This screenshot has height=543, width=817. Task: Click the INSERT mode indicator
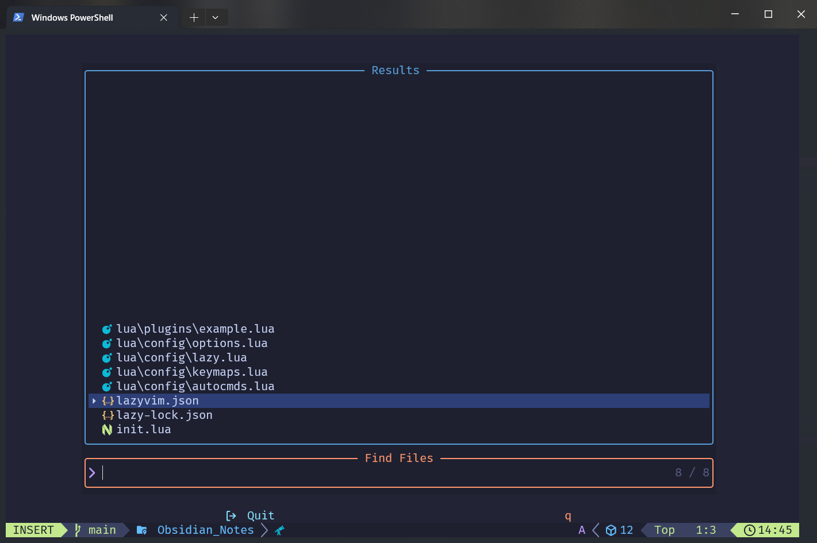click(x=33, y=530)
